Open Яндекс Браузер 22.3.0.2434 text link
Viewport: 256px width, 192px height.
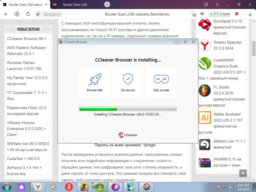click(x=227, y=45)
